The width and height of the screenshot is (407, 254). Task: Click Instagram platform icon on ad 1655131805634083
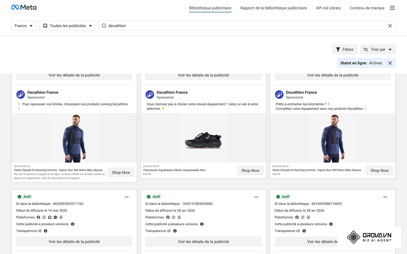[173, 217]
